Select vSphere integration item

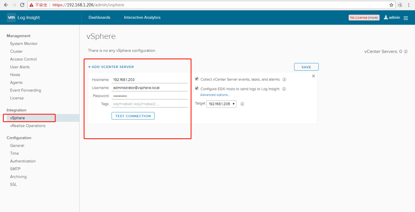point(17,118)
